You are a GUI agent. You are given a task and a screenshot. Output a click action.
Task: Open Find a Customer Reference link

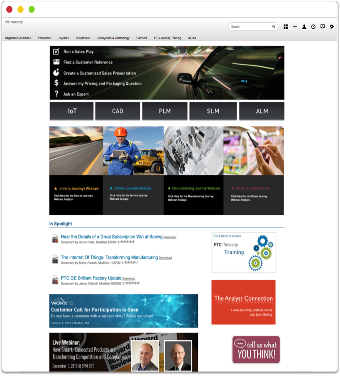(88, 62)
